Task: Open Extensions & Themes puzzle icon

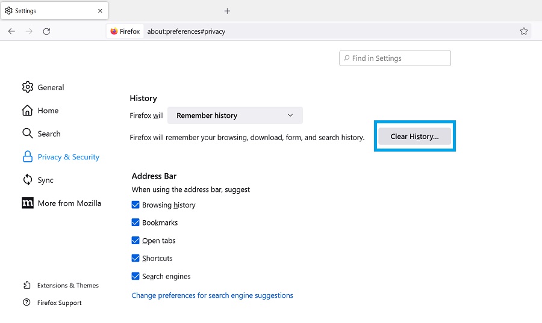Action: click(27, 285)
